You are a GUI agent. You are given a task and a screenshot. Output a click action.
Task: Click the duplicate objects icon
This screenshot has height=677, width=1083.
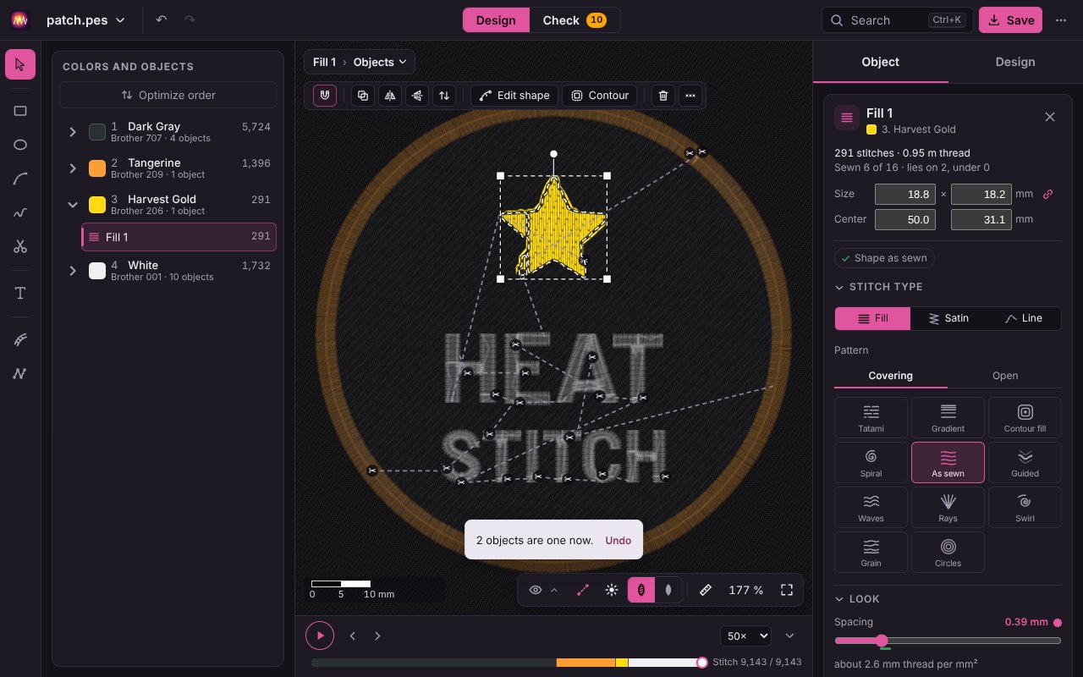pyautogui.click(x=363, y=96)
